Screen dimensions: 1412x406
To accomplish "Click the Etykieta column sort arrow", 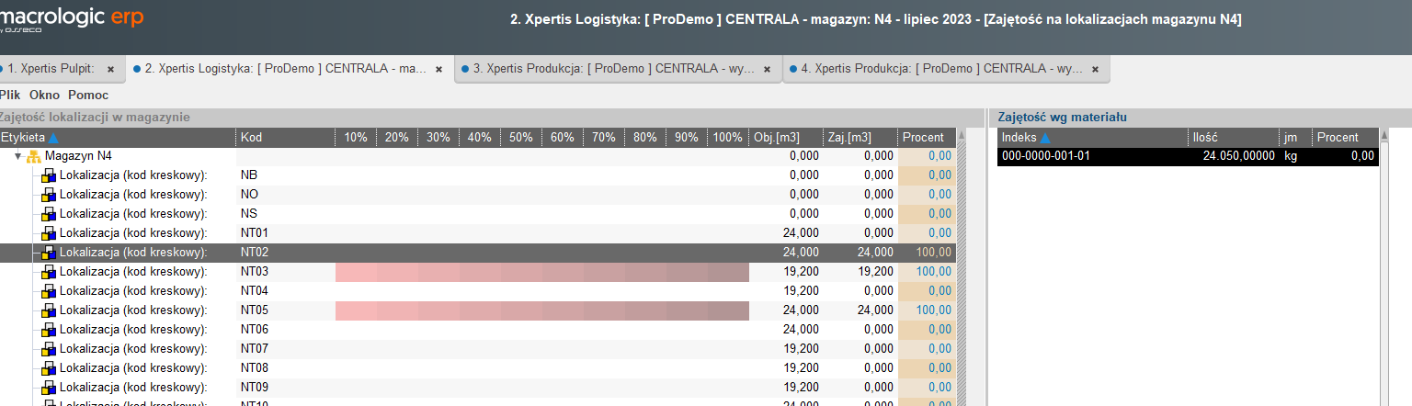I will point(53,138).
